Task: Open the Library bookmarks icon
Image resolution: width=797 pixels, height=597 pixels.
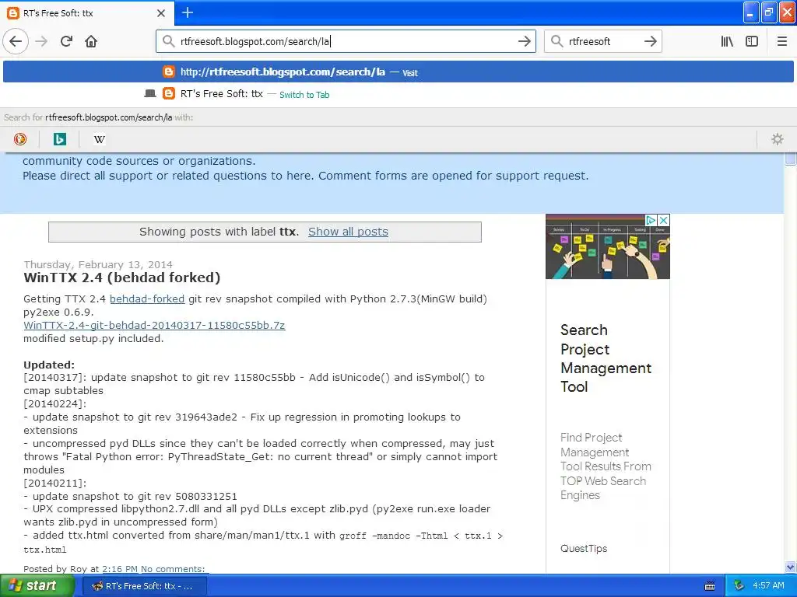Action: [727, 41]
